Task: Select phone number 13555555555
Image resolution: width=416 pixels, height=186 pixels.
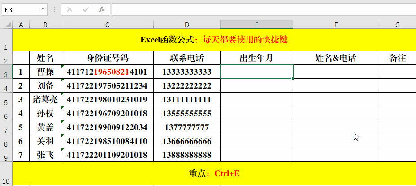Action: 187,113
